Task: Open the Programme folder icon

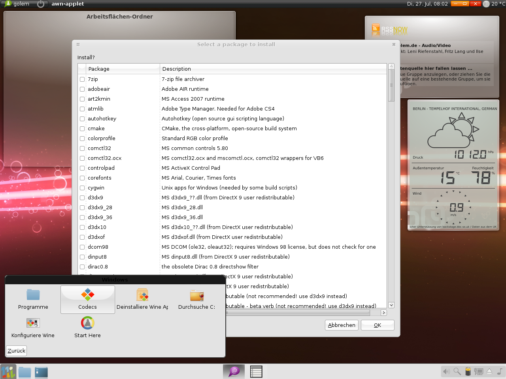Action: point(33,295)
